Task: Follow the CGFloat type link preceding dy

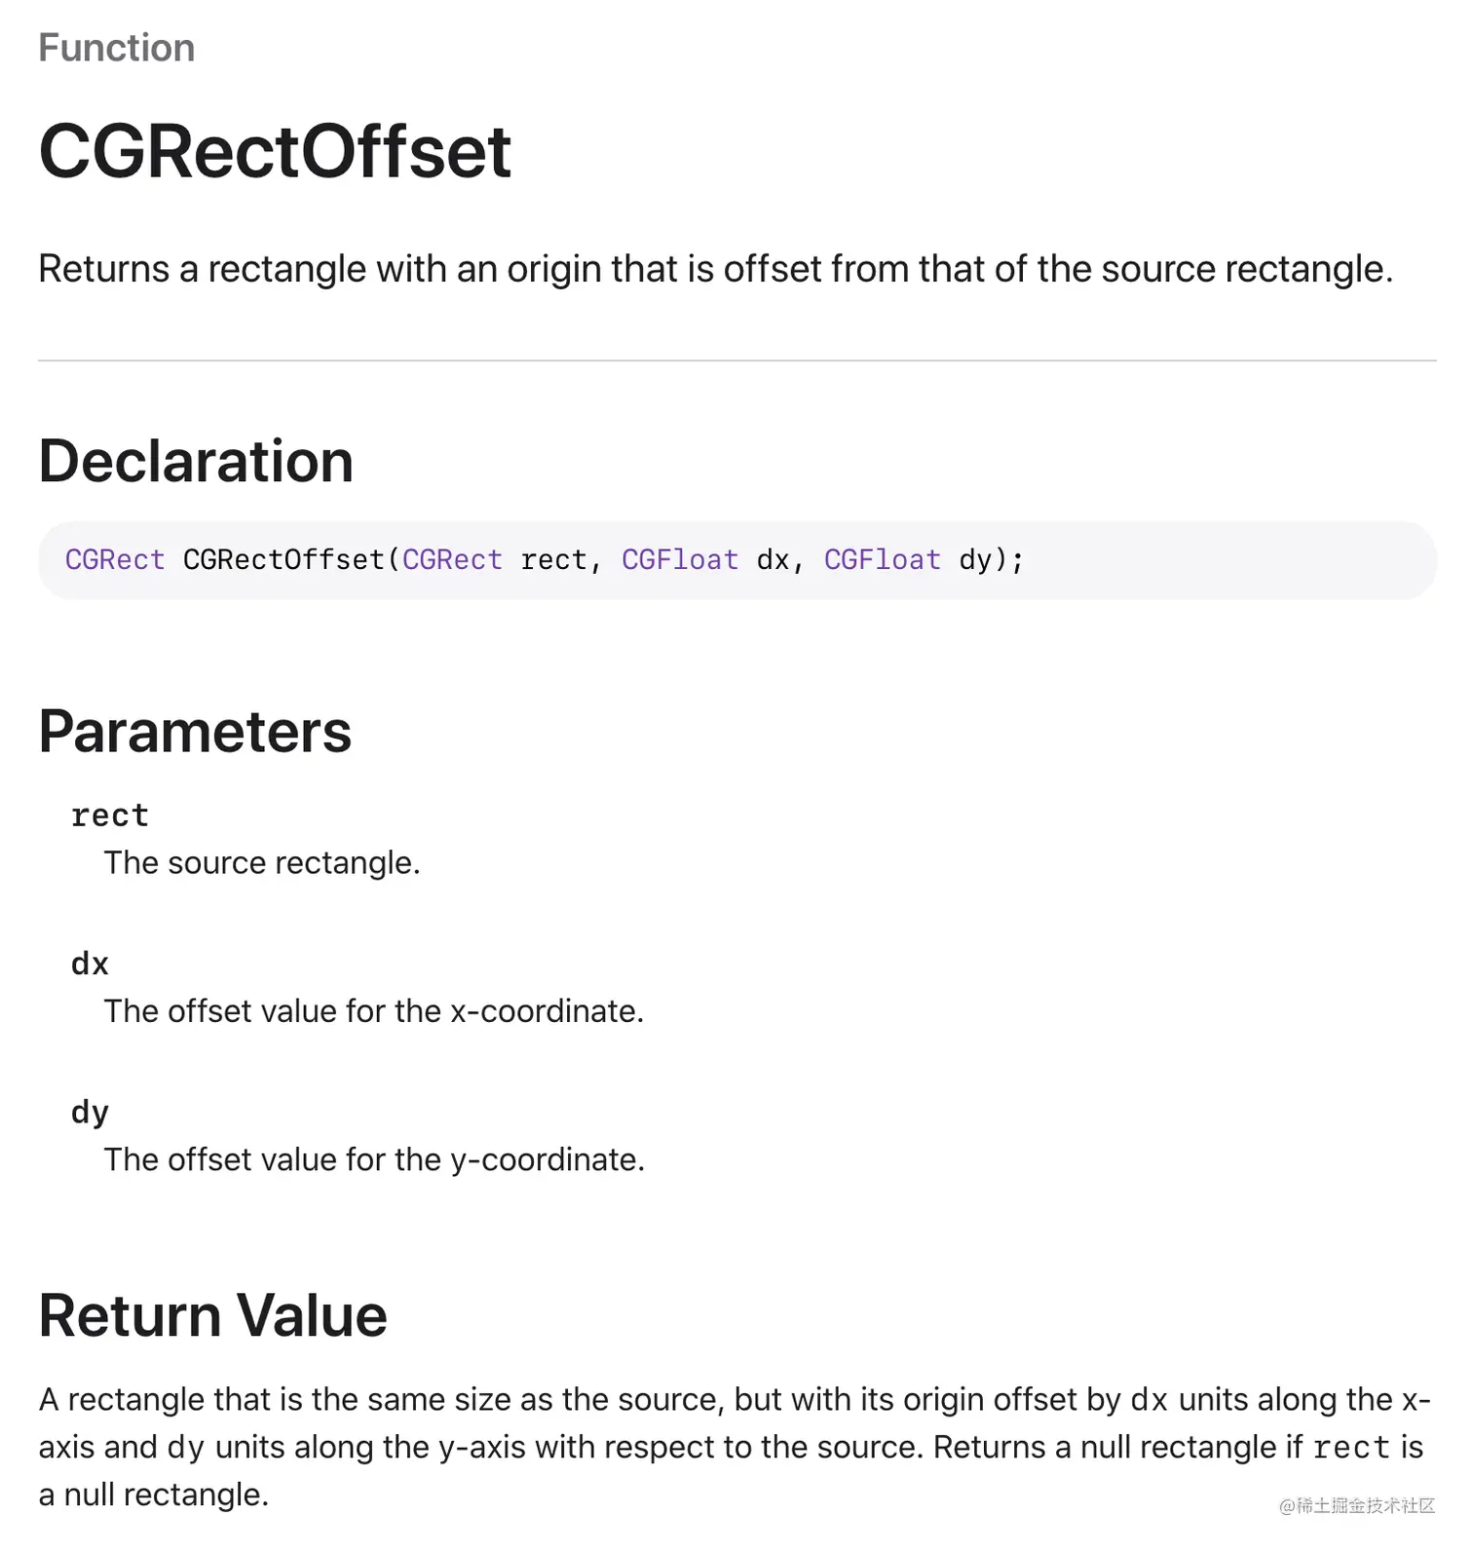Action: pyautogui.click(x=883, y=559)
